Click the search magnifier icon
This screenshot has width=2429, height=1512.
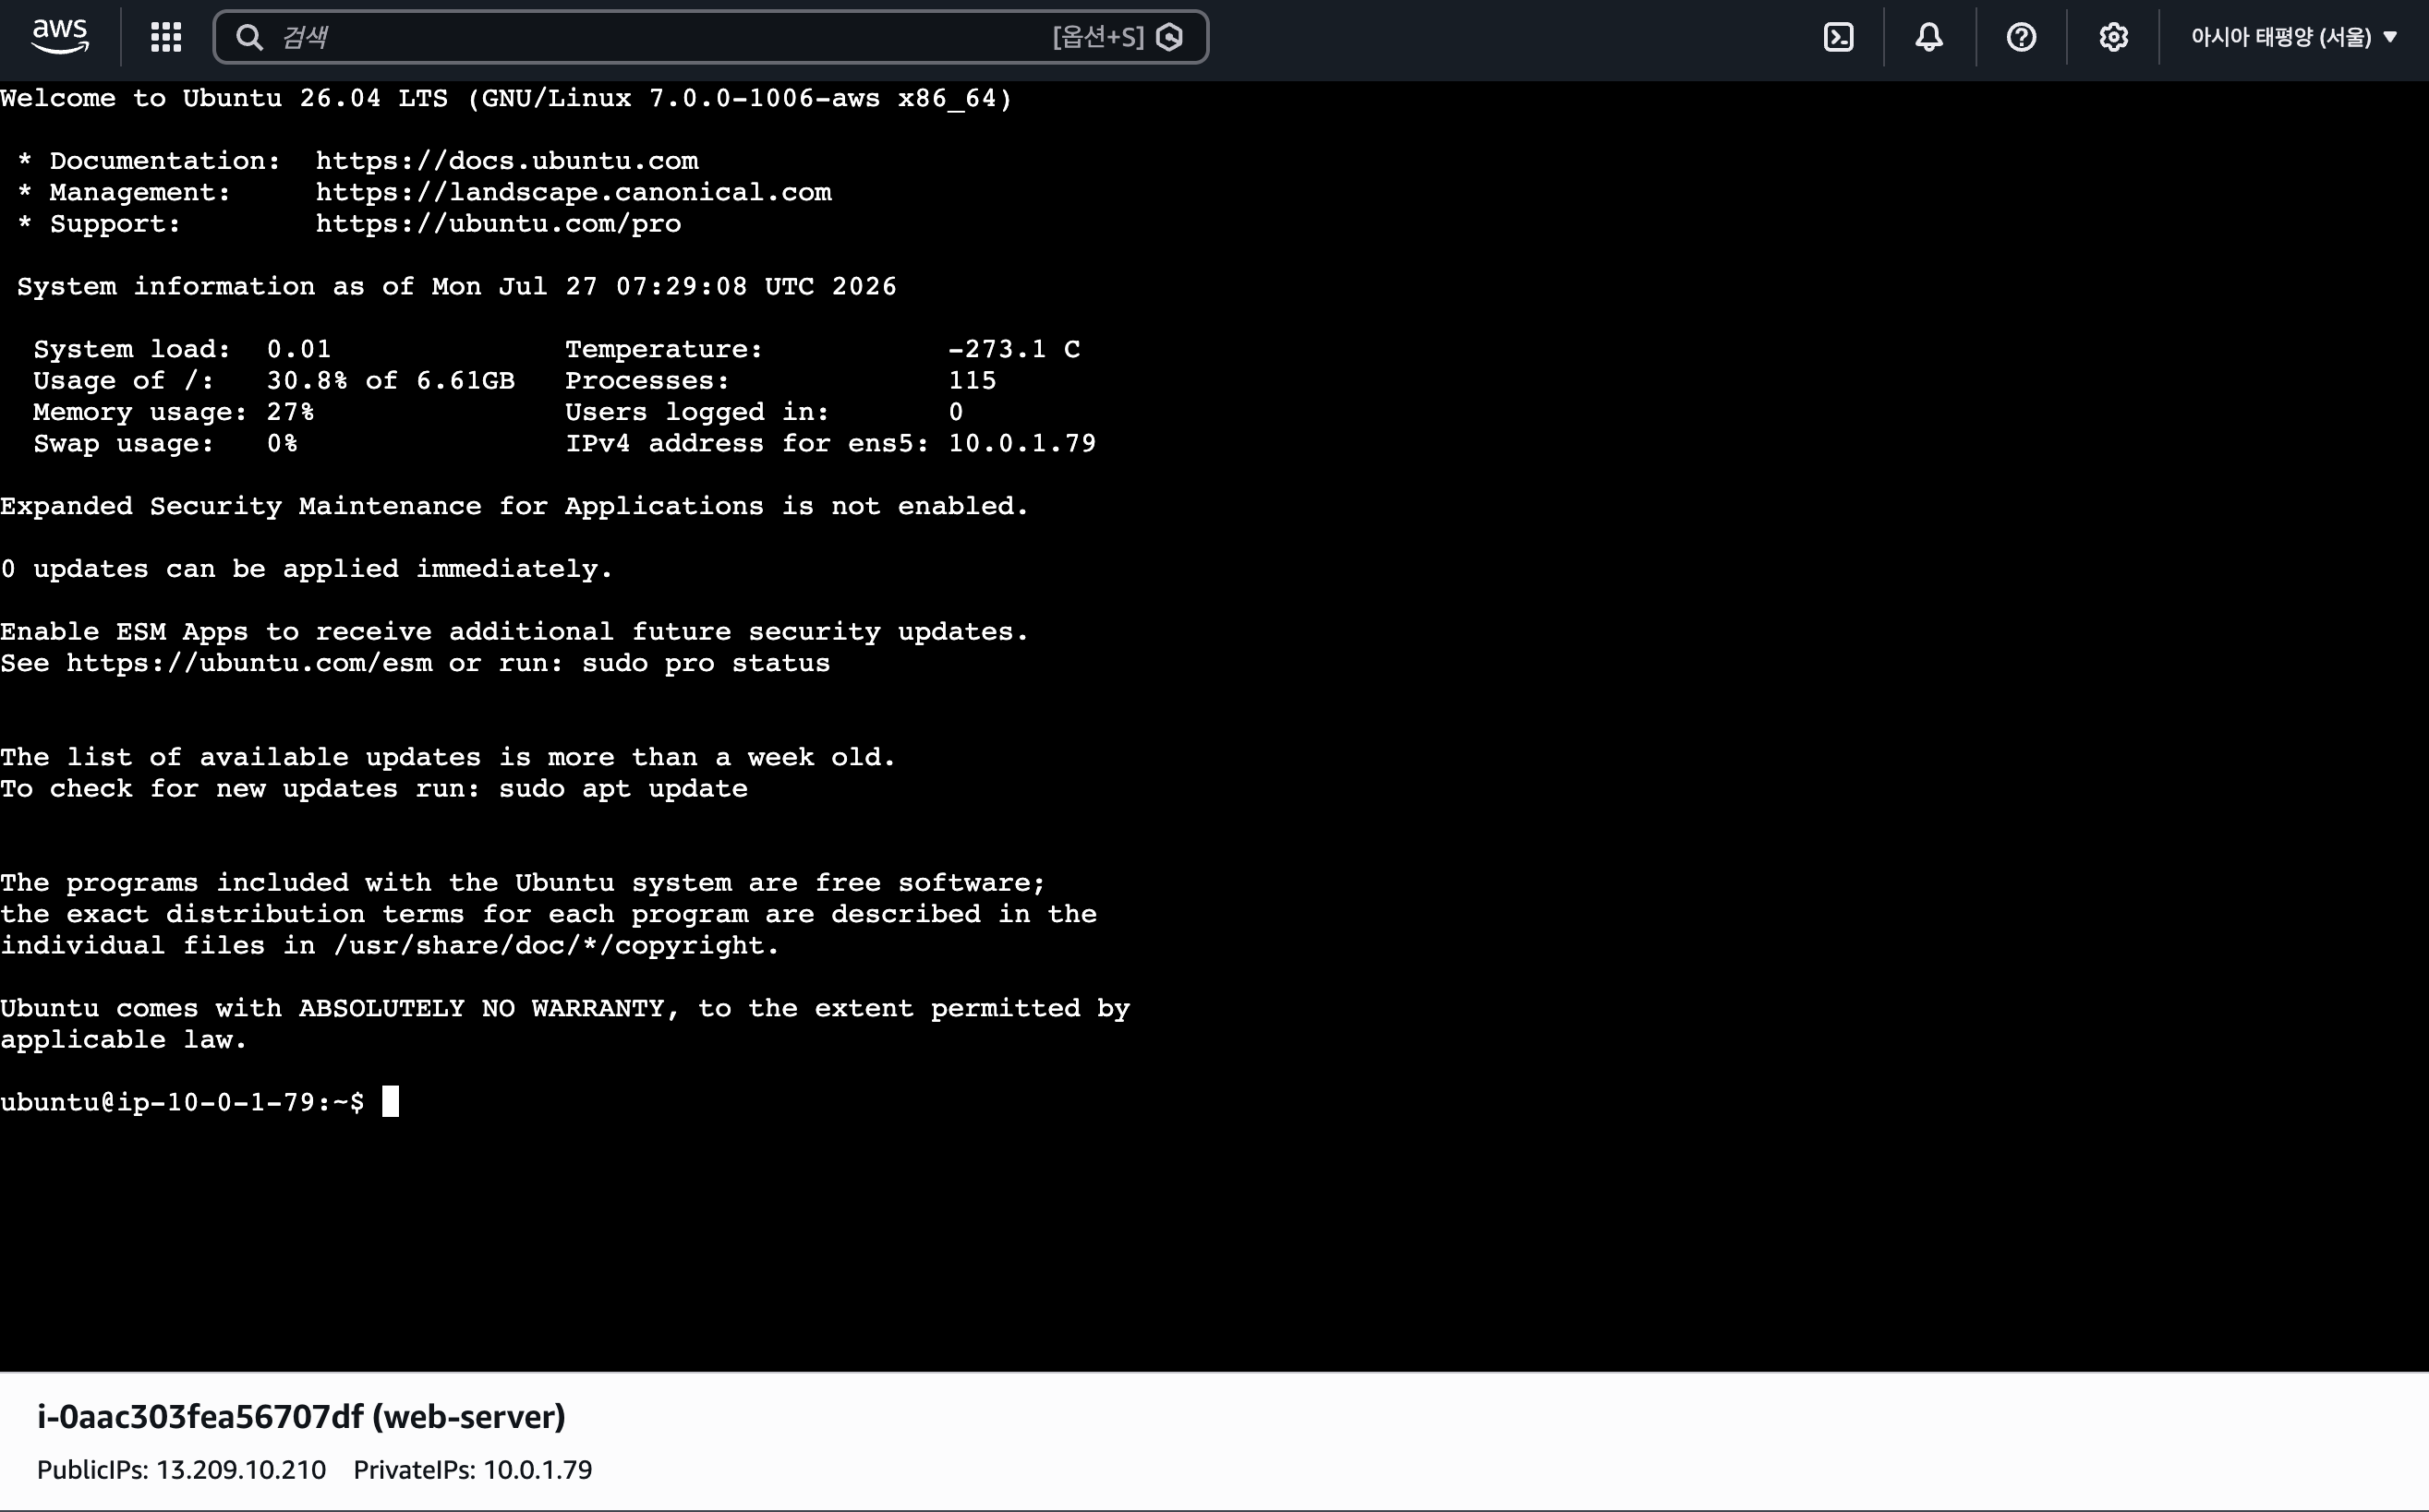(249, 37)
